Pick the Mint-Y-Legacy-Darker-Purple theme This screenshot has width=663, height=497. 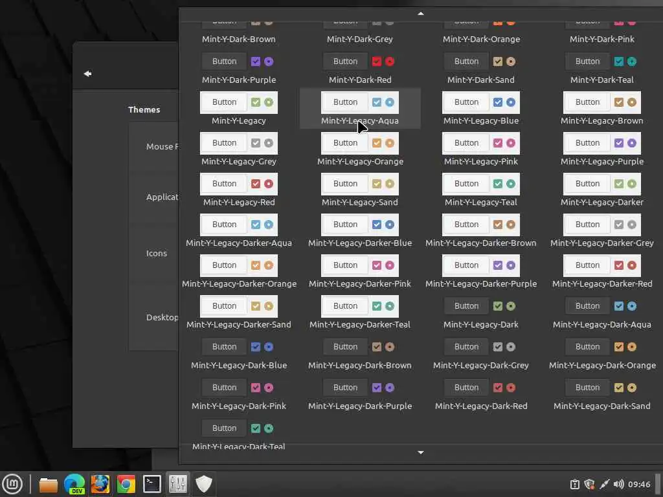pos(481,271)
